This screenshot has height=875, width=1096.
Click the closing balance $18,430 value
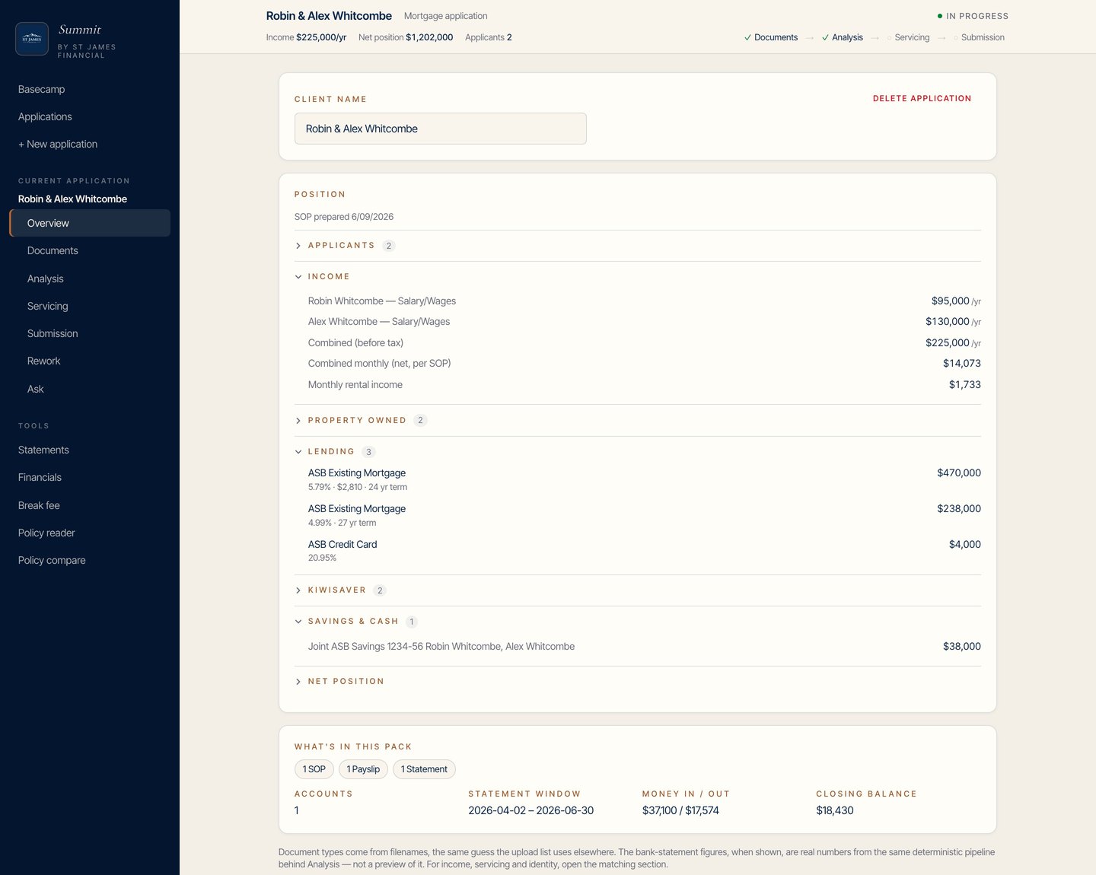point(835,810)
